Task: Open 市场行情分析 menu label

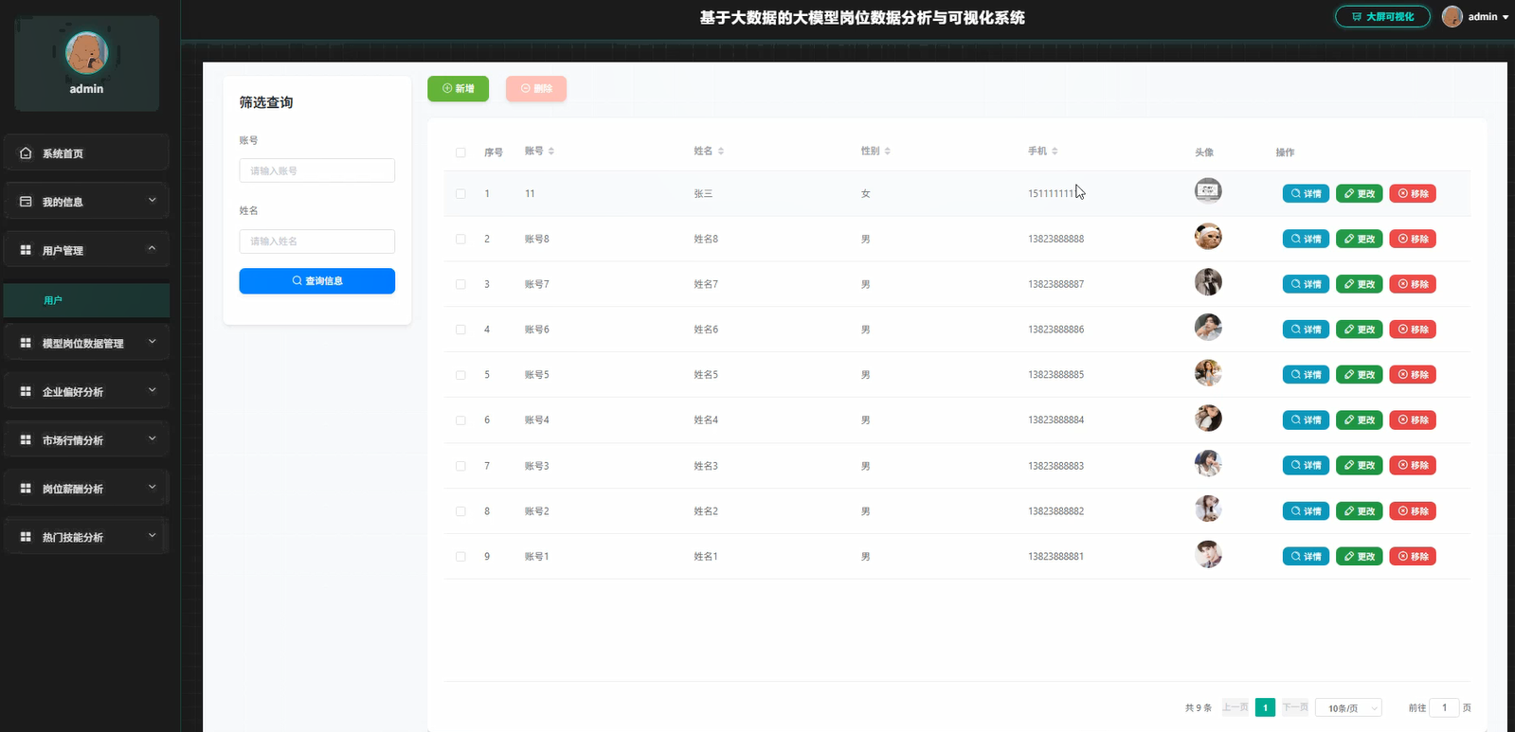Action: coord(73,440)
